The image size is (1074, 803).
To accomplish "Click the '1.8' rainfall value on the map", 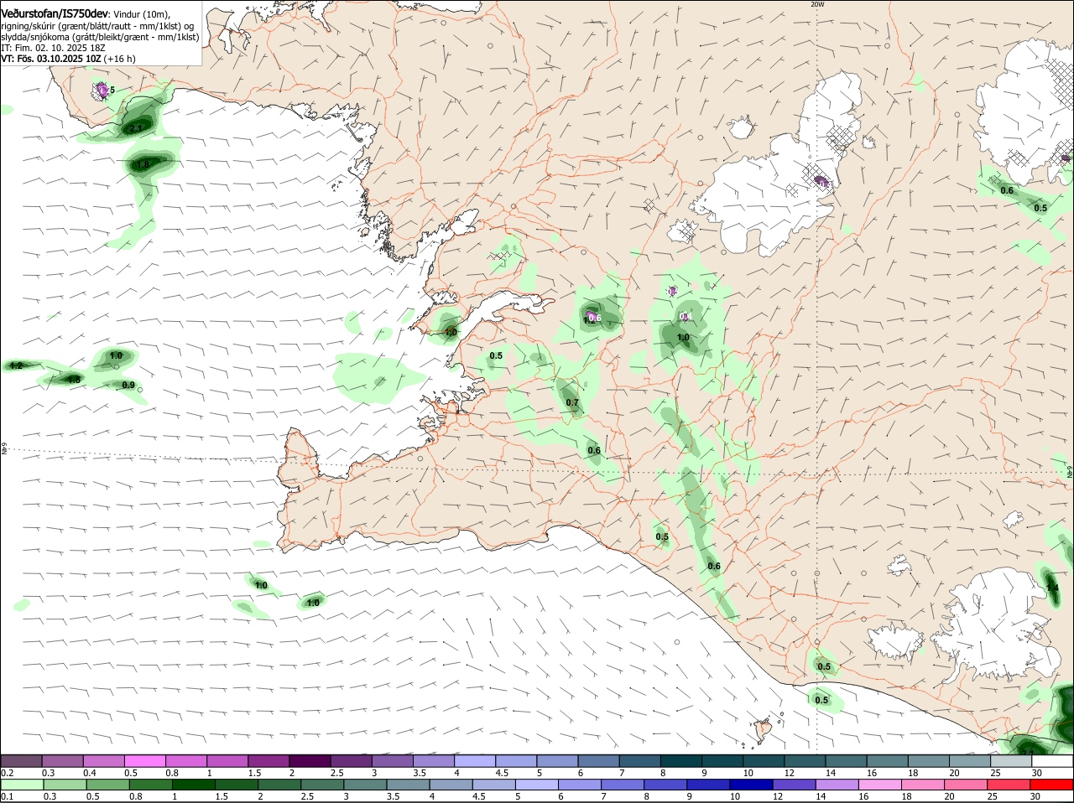I will pyautogui.click(x=143, y=165).
